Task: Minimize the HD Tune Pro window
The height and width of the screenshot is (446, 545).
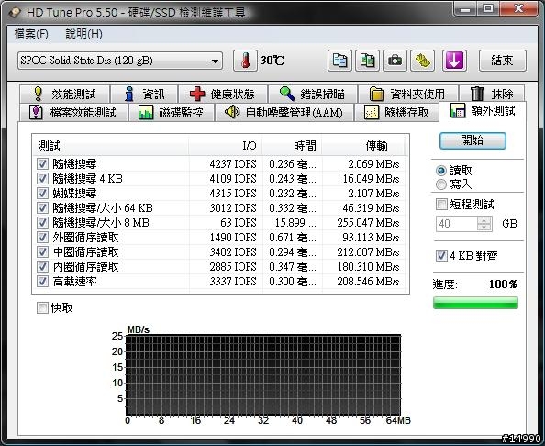Action: coord(465,8)
